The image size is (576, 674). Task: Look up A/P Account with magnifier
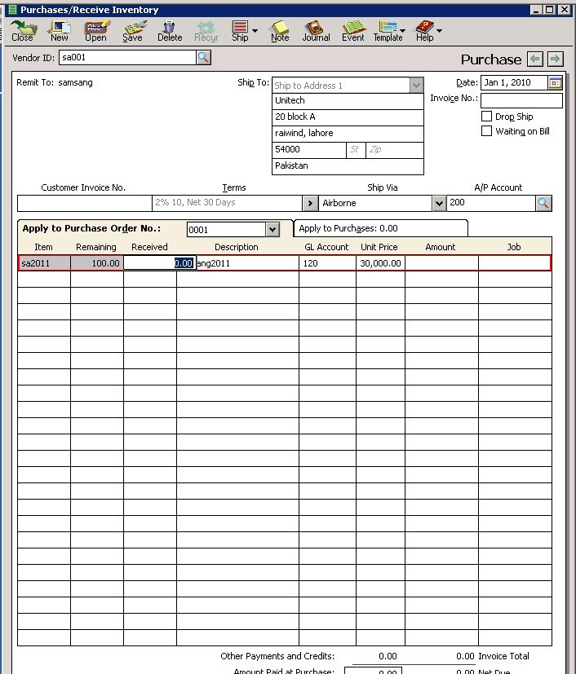point(543,203)
